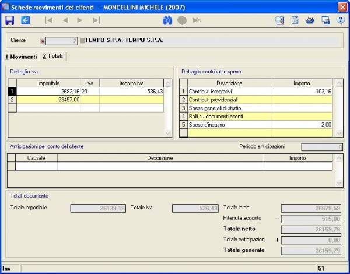Select Spese generali di studio row
Image resolution: width=350 pixels, height=274 pixels.
tap(256, 108)
